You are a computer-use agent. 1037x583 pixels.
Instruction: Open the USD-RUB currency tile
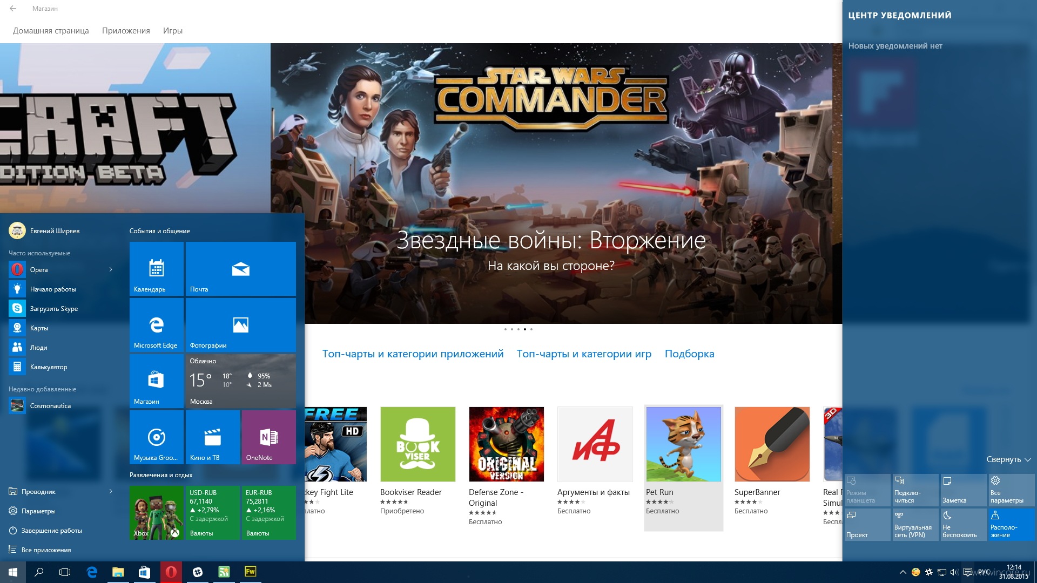(x=213, y=513)
